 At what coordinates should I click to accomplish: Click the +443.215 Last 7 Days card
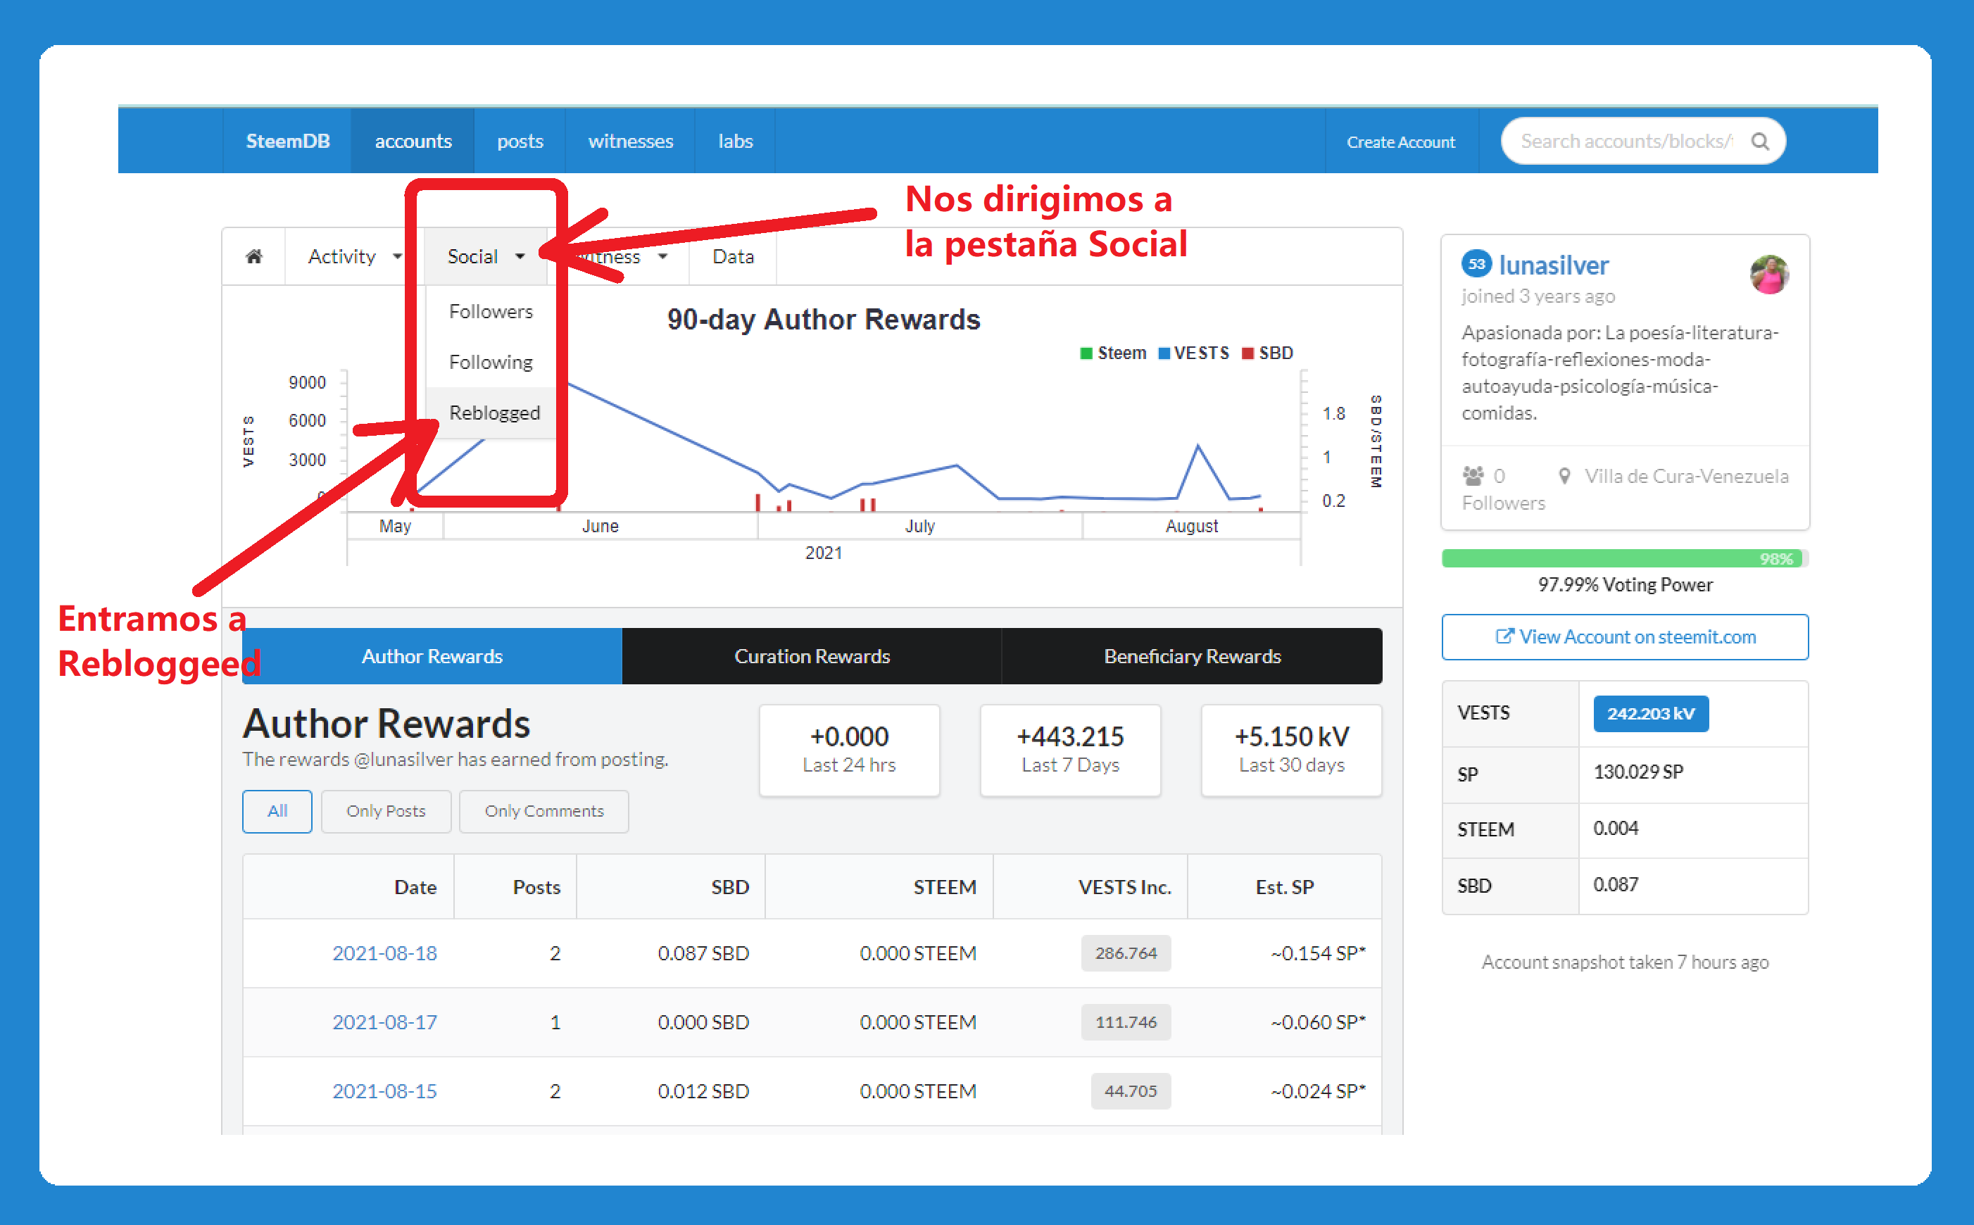1070,749
